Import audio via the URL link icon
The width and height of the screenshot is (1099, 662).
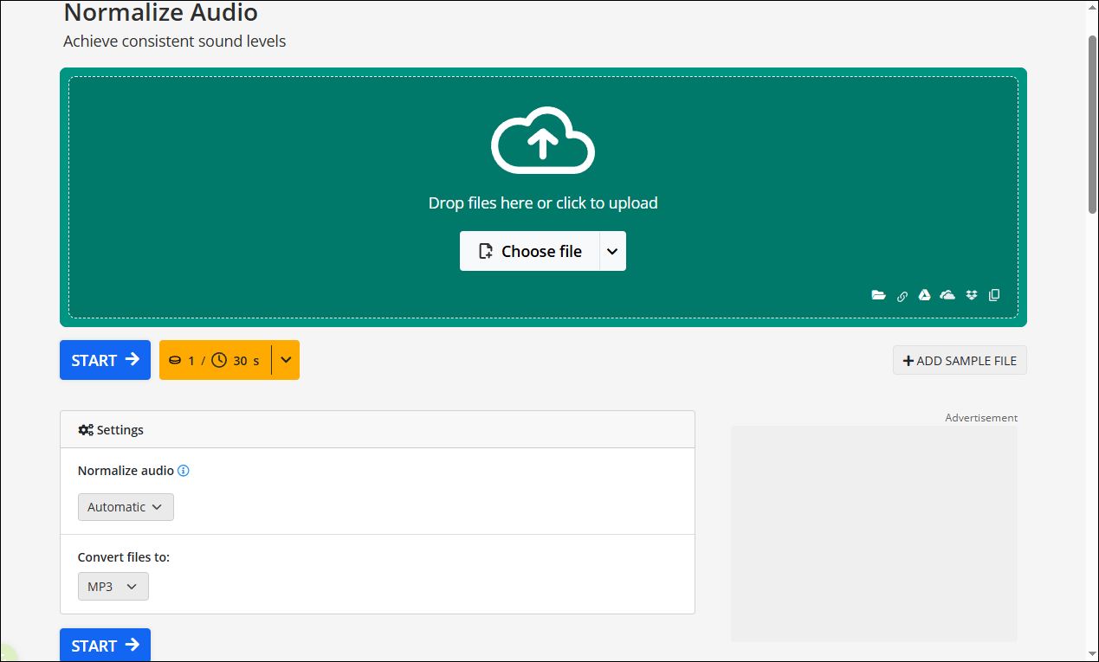(x=902, y=295)
